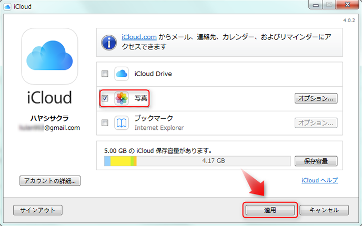Open the iCloud.com link
The height and width of the screenshot is (226, 362).
click(x=139, y=37)
